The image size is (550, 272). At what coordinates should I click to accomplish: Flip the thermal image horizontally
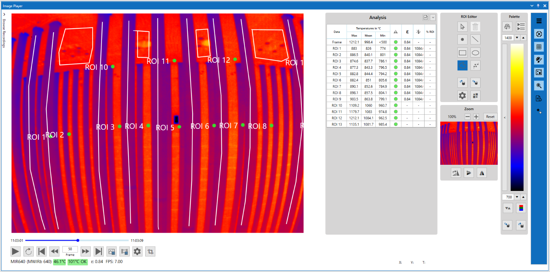[482, 173]
